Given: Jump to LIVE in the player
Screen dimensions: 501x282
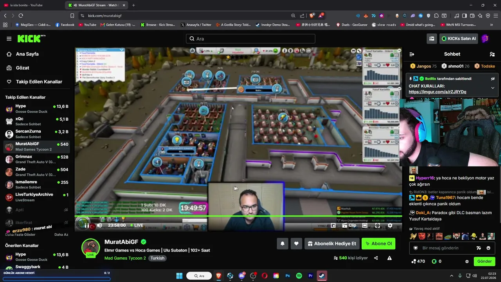Looking at the screenshot, I should (x=137, y=225).
